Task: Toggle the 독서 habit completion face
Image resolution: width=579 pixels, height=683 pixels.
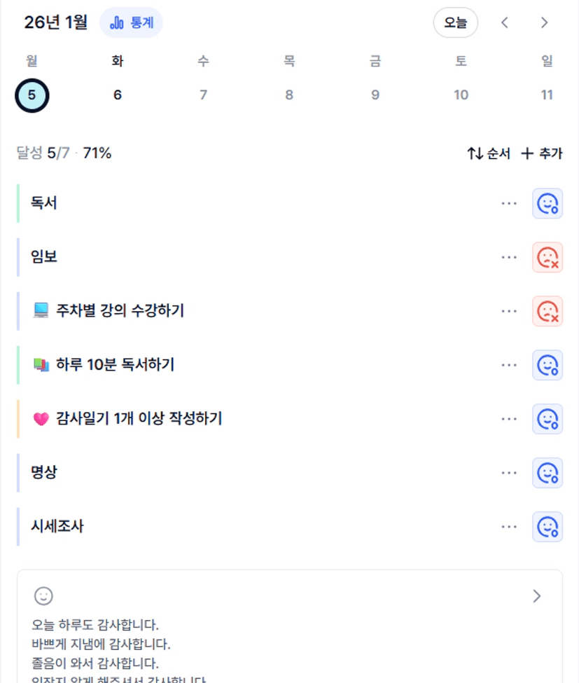Action: click(x=547, y=203)
